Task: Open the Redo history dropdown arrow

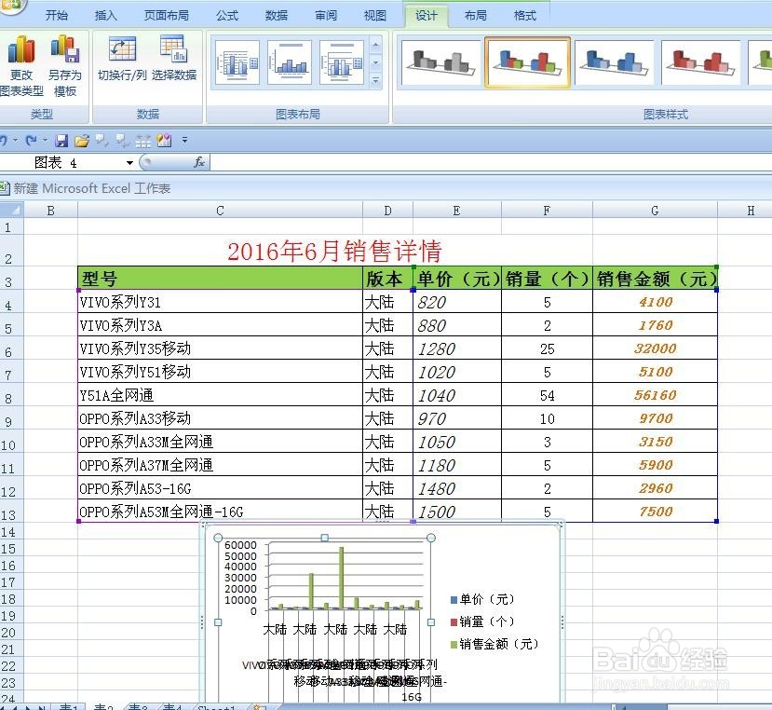Action: [x=45, y=141]
